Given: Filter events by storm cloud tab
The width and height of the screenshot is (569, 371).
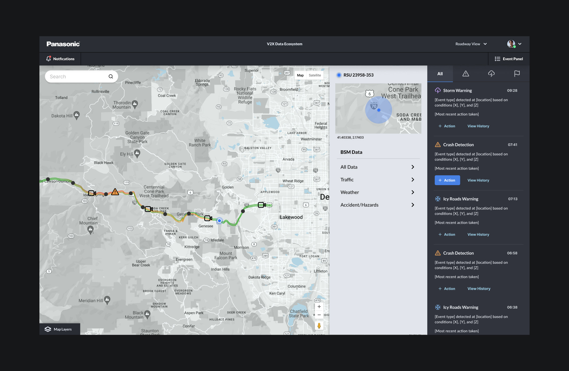Looking at the screenshot, I should pyautogui.click(x=491, y=74).
